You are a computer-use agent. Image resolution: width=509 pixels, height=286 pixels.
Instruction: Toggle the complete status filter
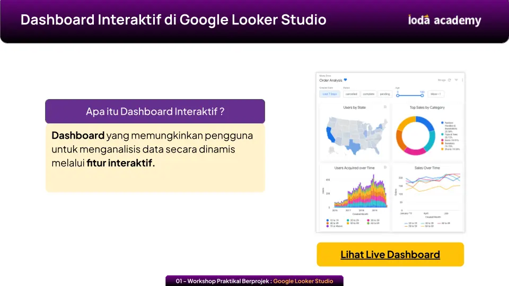tap(368, 94)
